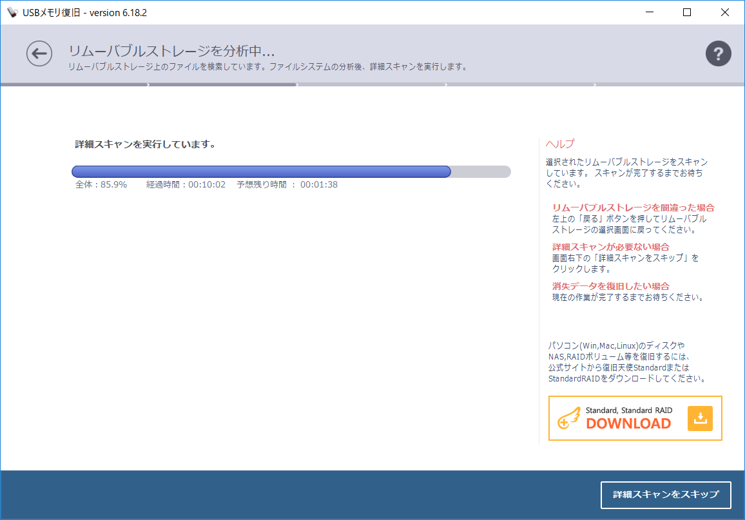Click the elapsed time 00:10:02
The width and height of the screenshot is (745, 520).
207,185
